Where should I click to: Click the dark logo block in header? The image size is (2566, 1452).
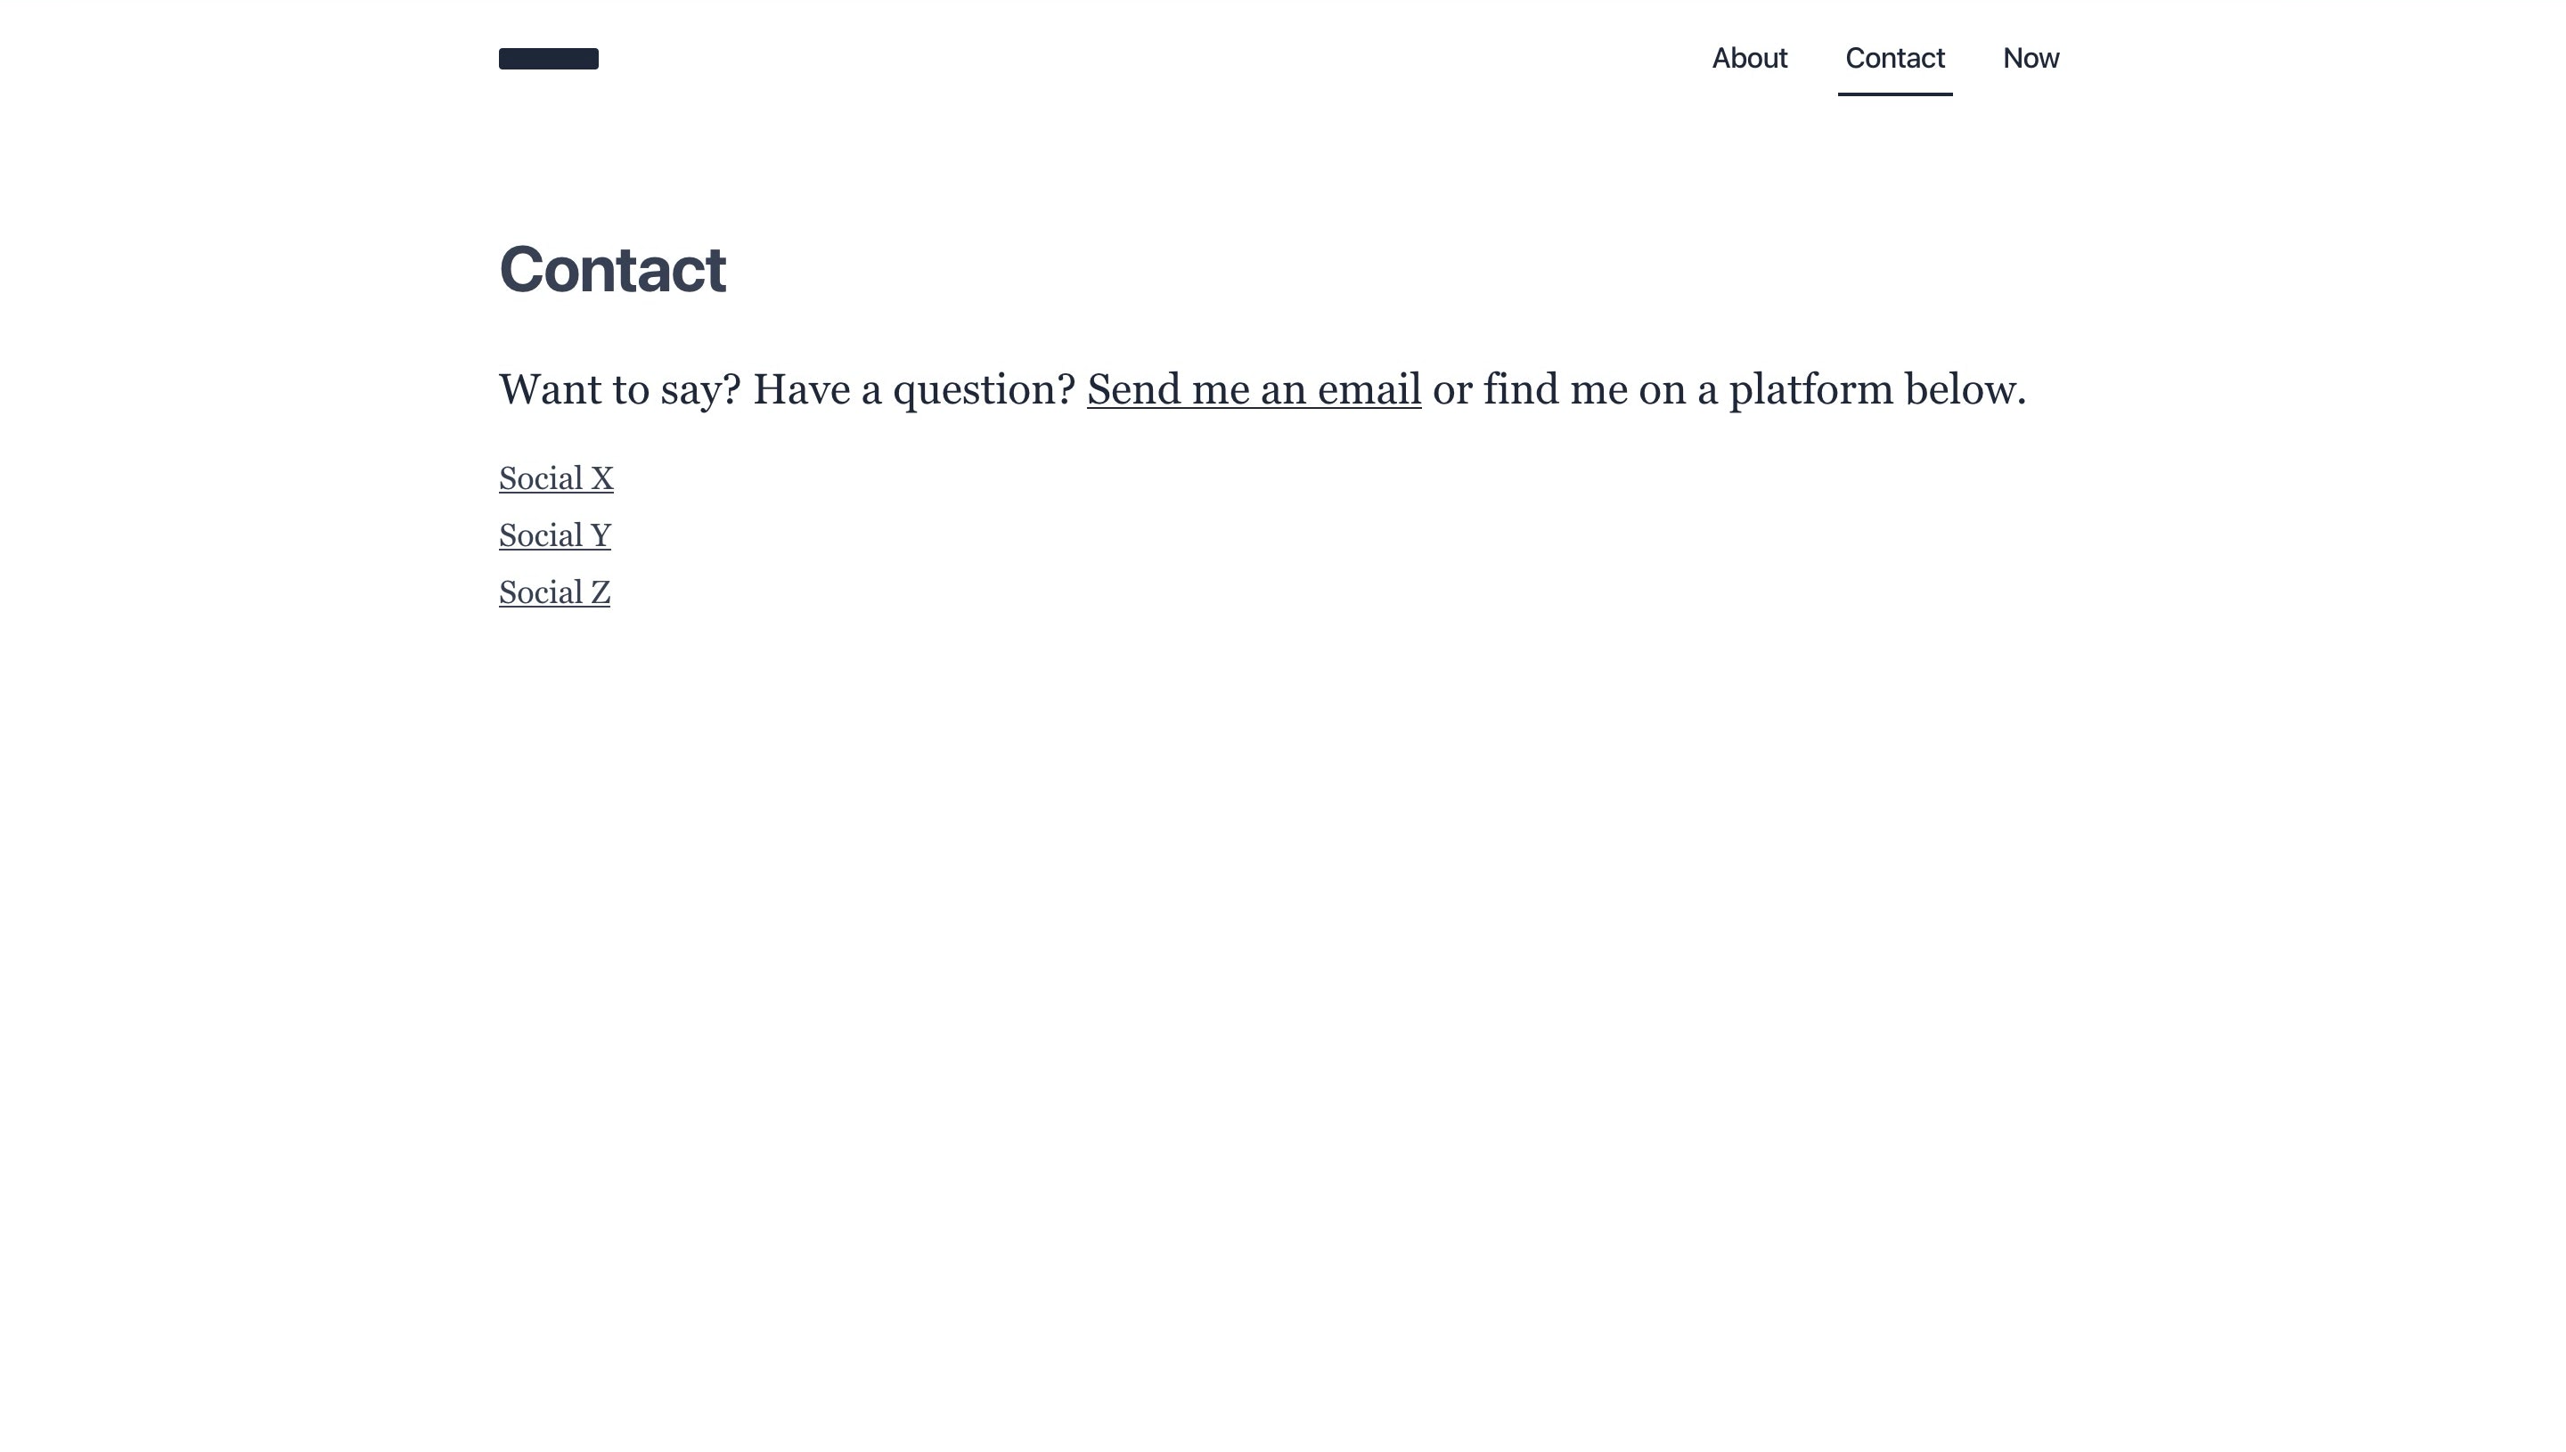[549, 59]
